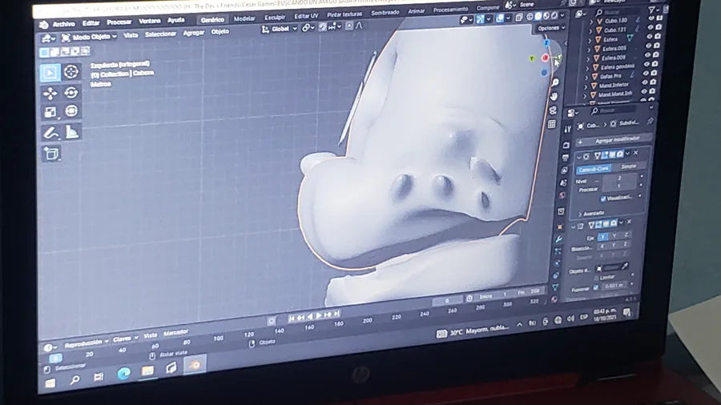Select the Select Box tool

point(50,73)
